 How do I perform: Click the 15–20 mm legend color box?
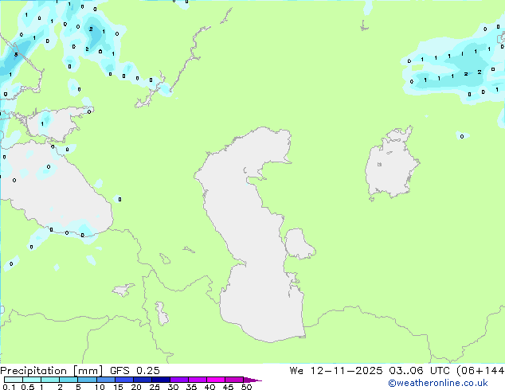tap(123, 380)
